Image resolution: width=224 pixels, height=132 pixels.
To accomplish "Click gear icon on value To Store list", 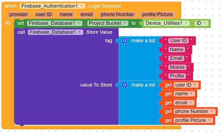I will point(125,85).
